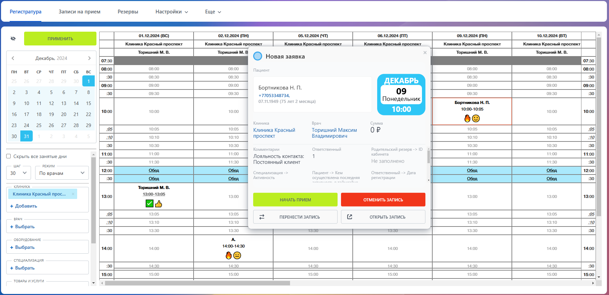Go to previous month in calendar
Viewport: 609px width, 295px height.
pos(13,58)
